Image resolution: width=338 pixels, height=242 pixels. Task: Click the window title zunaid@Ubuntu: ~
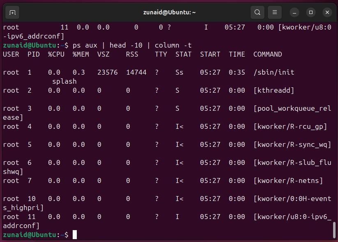pos(169,12)
